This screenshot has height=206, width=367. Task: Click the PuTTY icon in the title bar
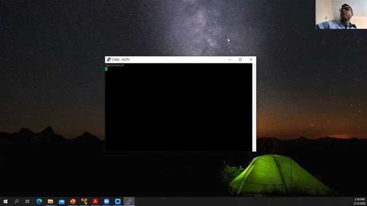[x=108, y=60]
